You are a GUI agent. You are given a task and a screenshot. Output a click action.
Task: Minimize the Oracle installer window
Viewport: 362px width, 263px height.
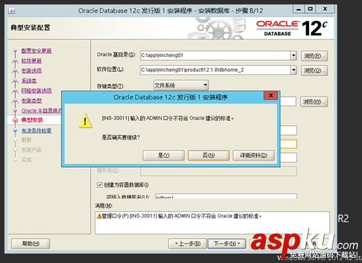299,9
